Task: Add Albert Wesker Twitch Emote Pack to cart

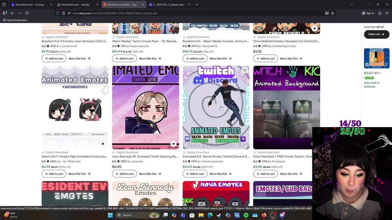Action: 124,58
